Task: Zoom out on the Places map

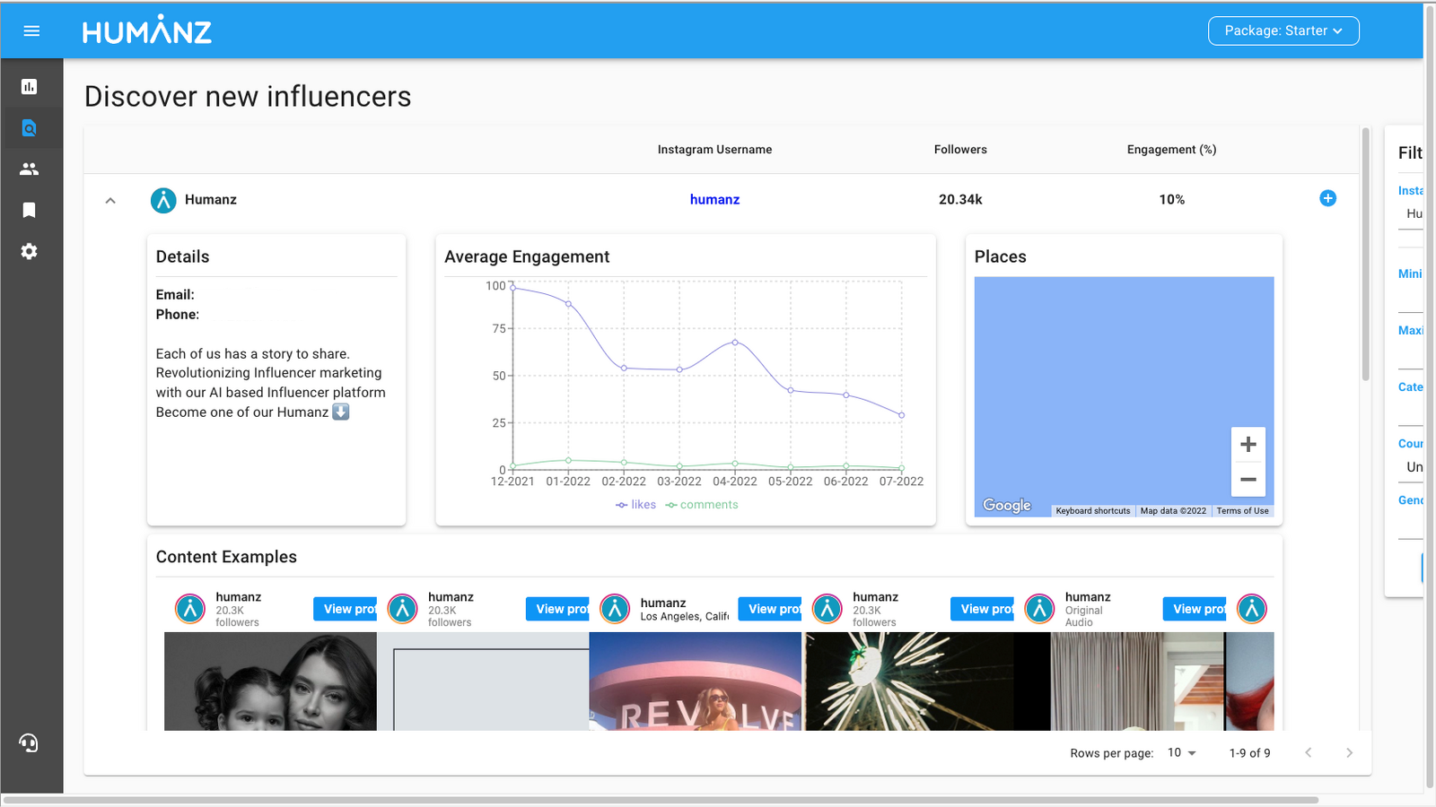Action: click(1248, 480)
